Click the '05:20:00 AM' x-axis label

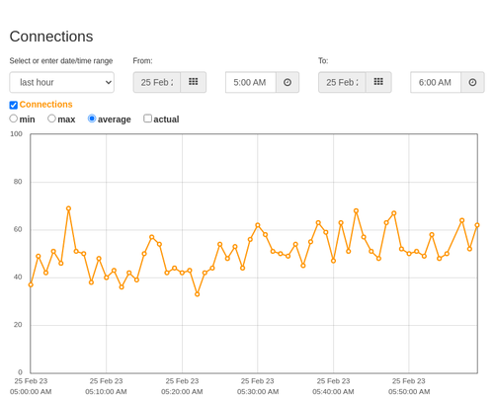tap(182, 392)
